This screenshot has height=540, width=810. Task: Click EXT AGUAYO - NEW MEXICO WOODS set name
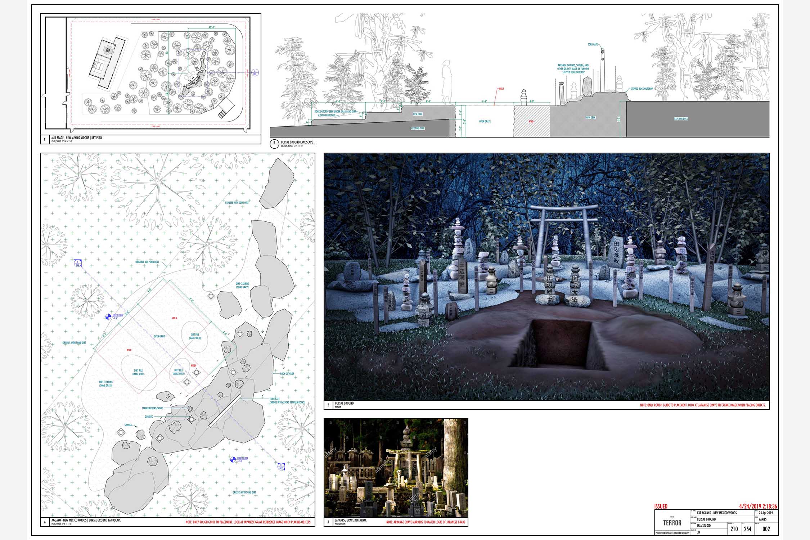717,513
